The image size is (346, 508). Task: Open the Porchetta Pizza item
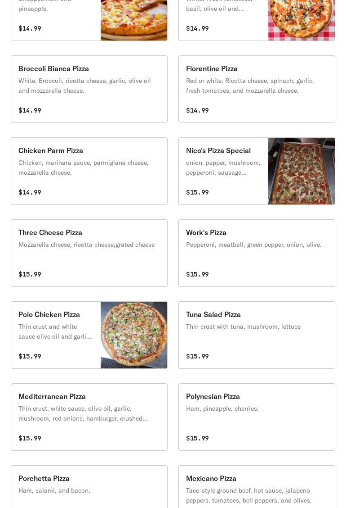[x=89, y=487]
